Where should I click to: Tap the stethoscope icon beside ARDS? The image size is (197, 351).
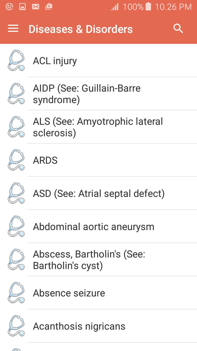pyautogui.click(x=16, y=160)
